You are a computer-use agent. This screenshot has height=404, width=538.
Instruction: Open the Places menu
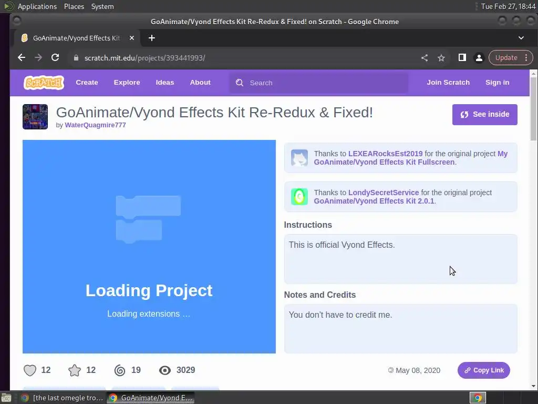(74, 6)
